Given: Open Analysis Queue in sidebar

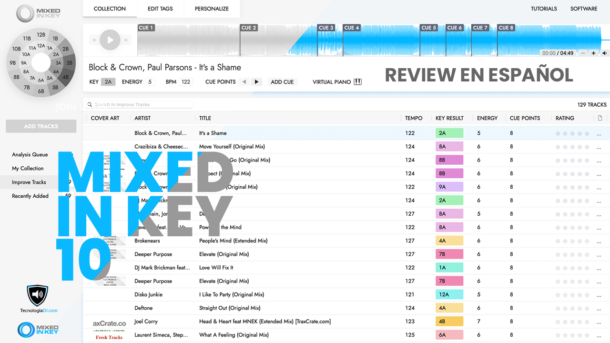Looking at the screenshot, I should (x=30, y=154).
